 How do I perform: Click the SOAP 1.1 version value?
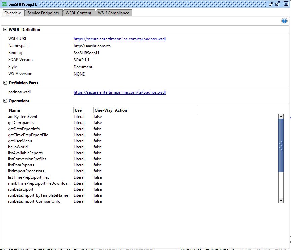click(x=81, y=60)
